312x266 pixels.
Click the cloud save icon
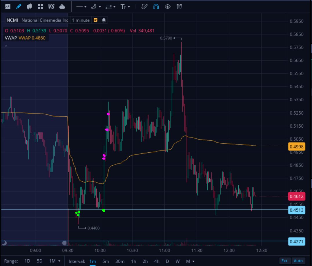62,7
